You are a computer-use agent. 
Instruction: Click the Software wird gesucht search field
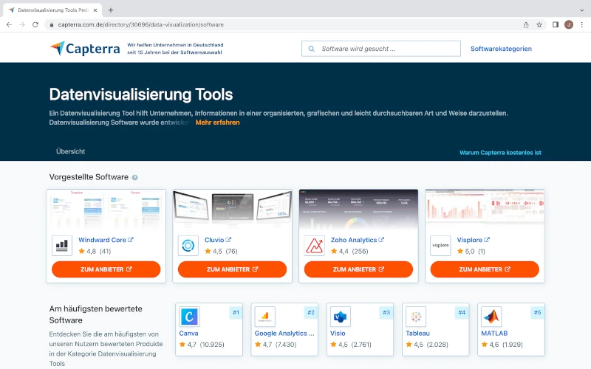(x=380, y=49)
